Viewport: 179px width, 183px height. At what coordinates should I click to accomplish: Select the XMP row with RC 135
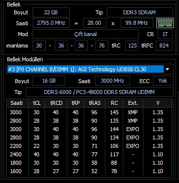89,121
